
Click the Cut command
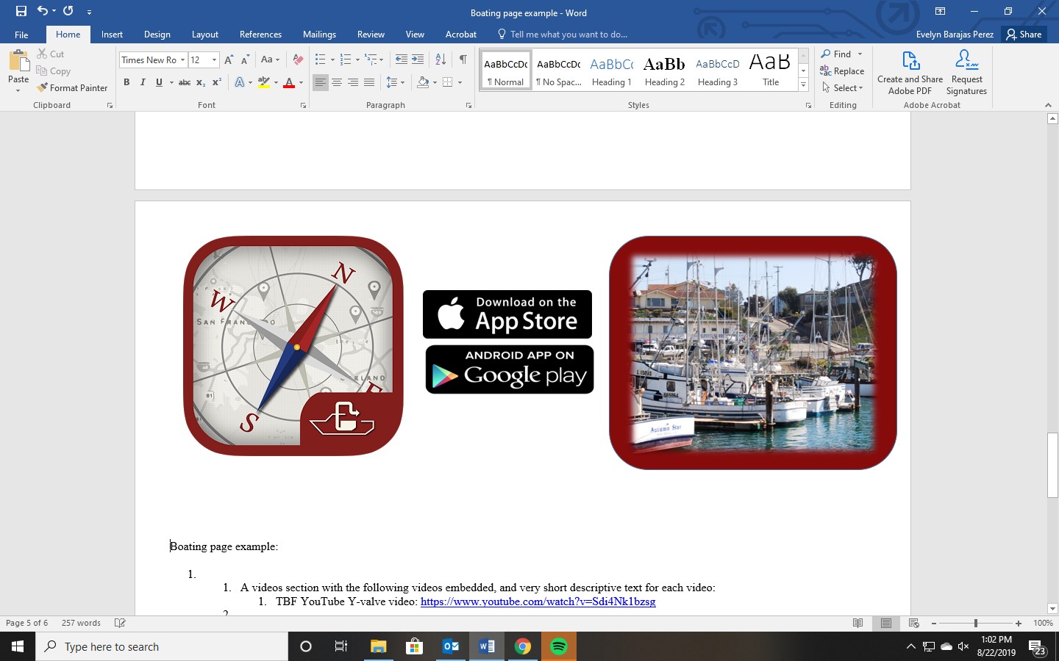tap(50, 54)
